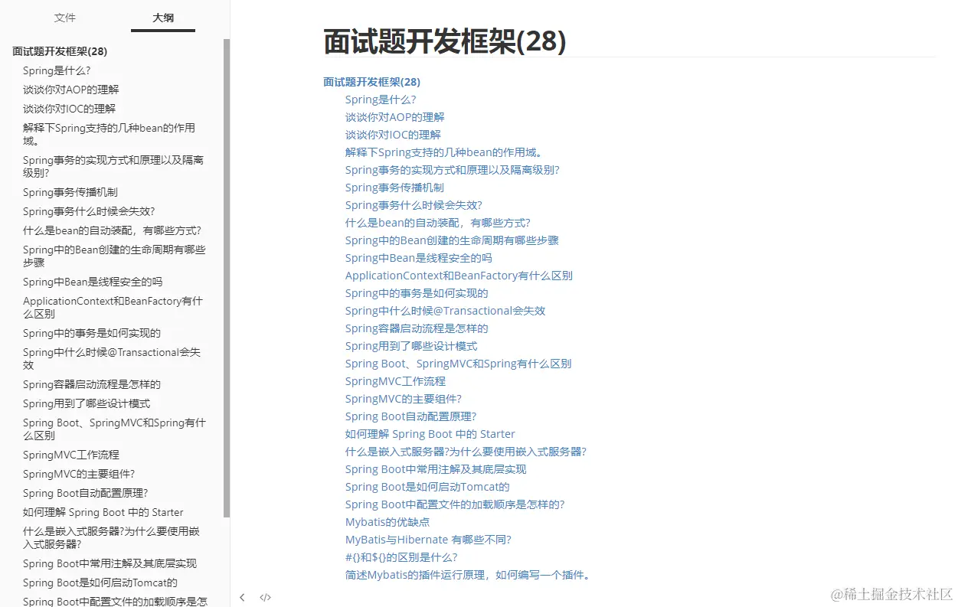Collapse the sidebar using the left-arrow icon
The width and height of the screenshot is (958, 607).
[x=242, y=596]
